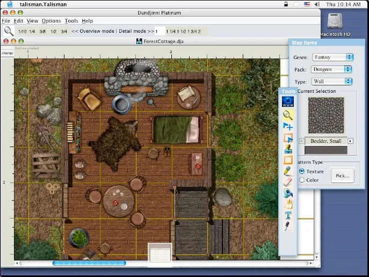Open the Type dropdown showing Wall
The height and width of the screenshot is (277, 369).
[331, 82]
